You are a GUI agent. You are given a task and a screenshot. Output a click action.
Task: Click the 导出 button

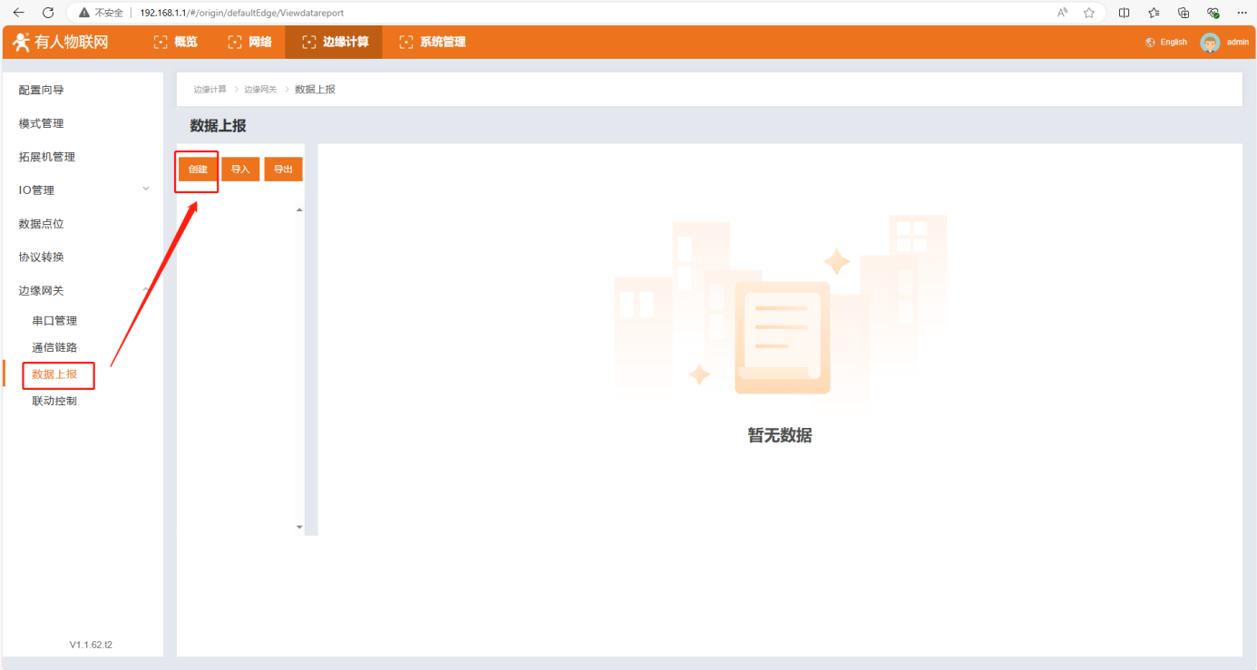coord(283,170)
